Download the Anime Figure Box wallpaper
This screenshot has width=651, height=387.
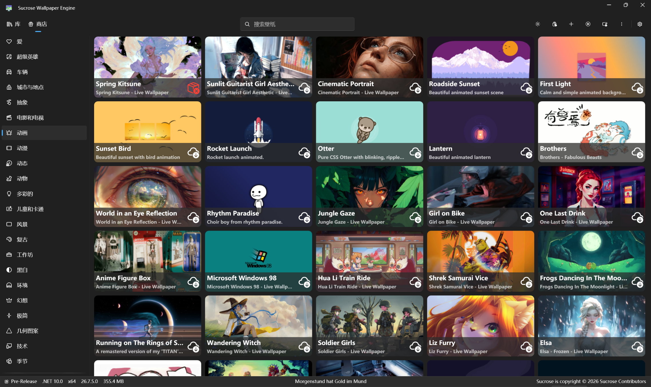[193, 282]
